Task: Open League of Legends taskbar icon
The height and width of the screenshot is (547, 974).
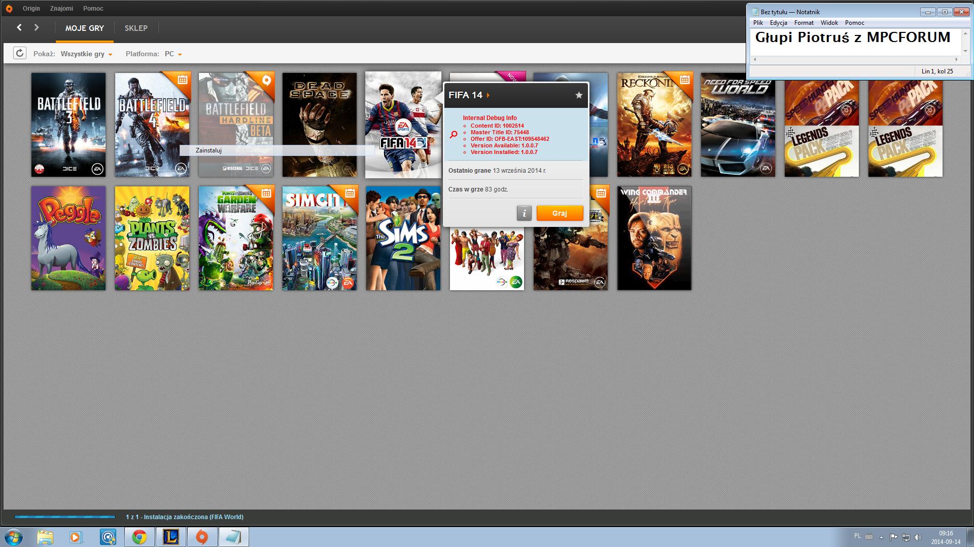Action: [171, 537]
